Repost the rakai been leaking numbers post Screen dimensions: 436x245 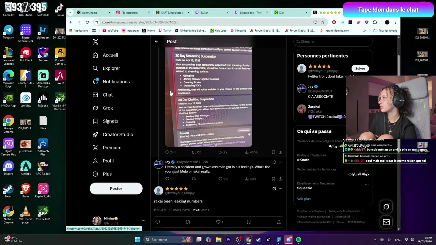(188, 222)
